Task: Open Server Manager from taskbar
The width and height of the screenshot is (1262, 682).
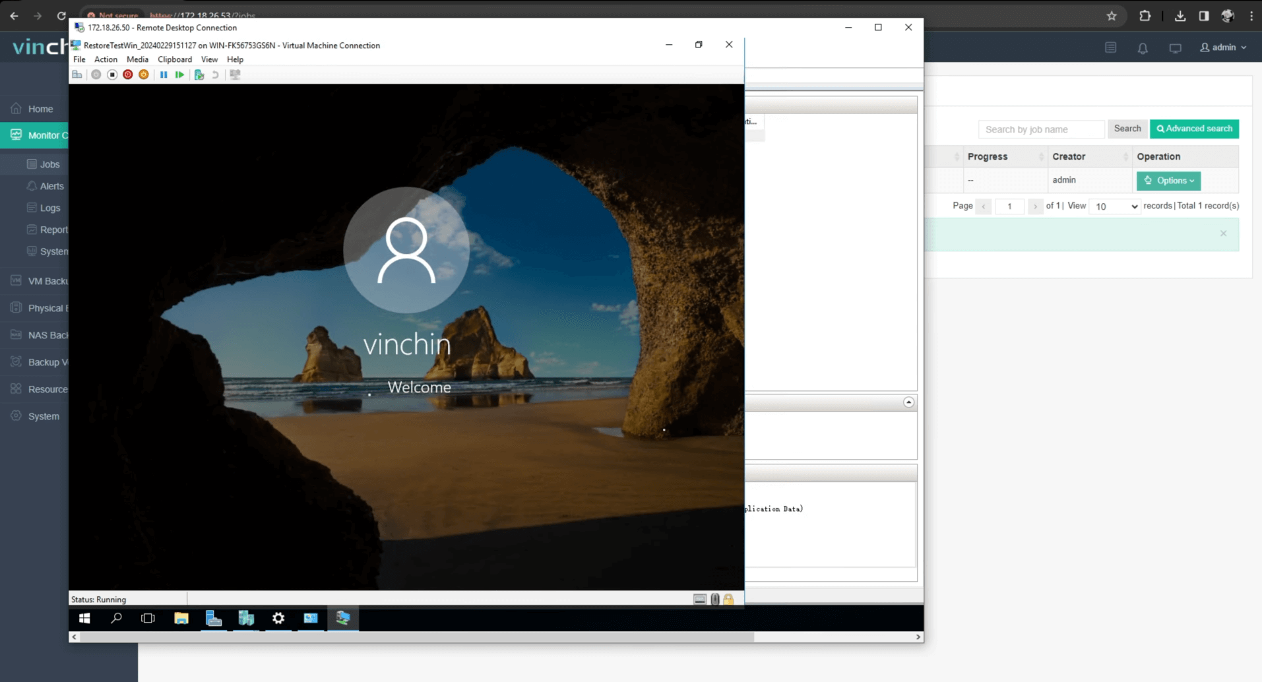Action: (213, 618)
